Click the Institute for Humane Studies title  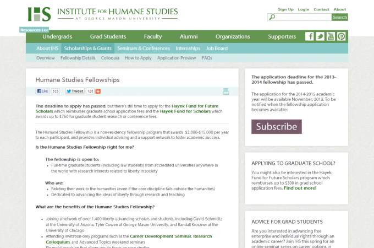pos(118,12)
